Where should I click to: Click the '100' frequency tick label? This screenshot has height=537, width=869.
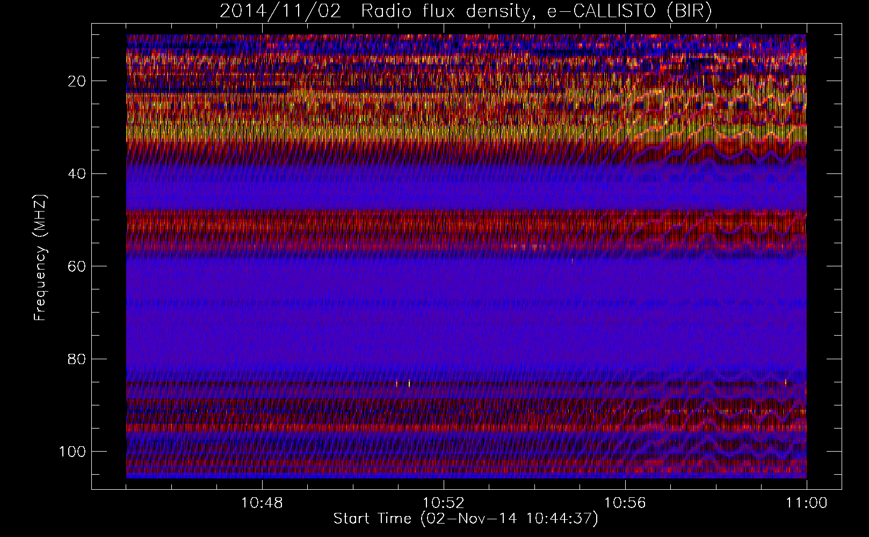click(73, 451)
